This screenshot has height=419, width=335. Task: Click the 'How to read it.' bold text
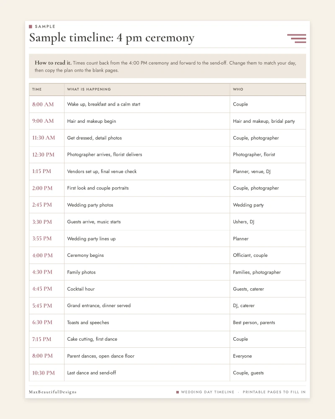[x=53, y=63]
